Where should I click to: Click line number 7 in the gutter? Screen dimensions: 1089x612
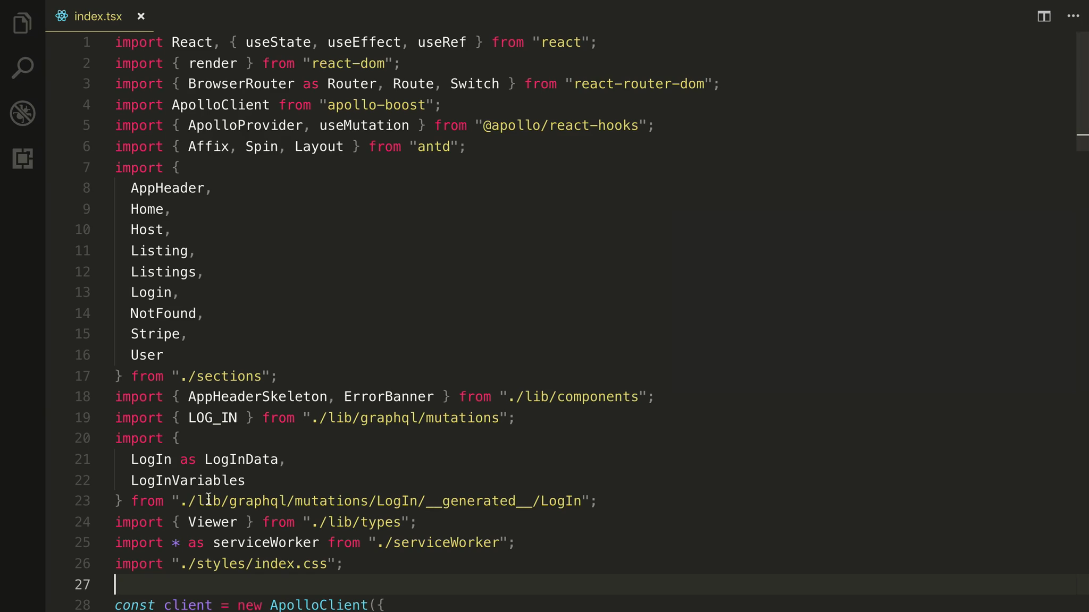pos(86,168)
